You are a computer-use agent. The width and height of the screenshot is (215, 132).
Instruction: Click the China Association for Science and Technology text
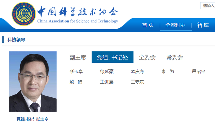click(78, 21)
